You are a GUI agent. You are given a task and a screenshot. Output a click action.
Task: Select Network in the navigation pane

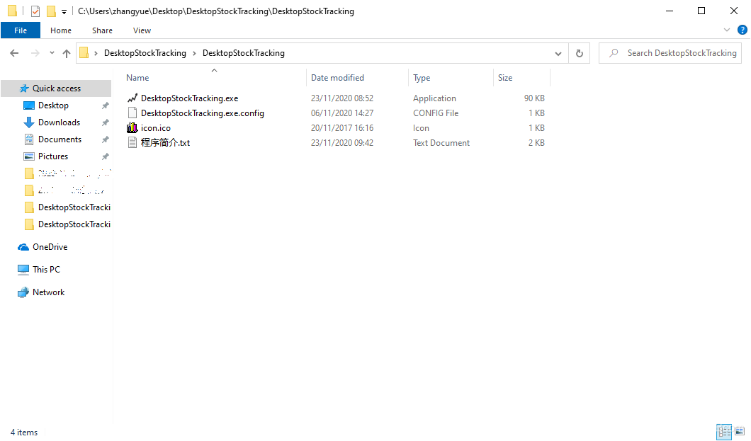48,292
